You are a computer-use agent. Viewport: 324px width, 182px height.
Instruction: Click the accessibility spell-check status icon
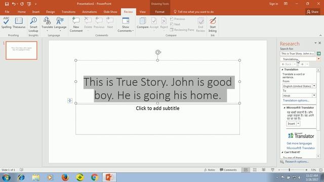click(x=21, y=170)
